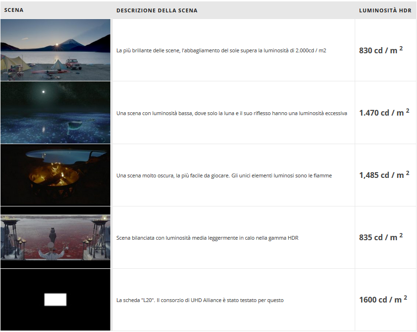The height and width of the screenshot is (332, 417).
Task: Open the moonlit lake night scene thumbnail
Action: click(x=55, y=113)
